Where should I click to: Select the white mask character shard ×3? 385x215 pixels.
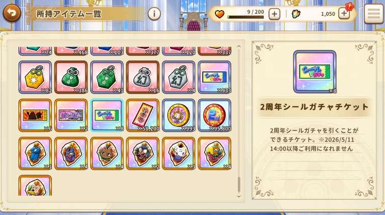(x=179, y=153)
